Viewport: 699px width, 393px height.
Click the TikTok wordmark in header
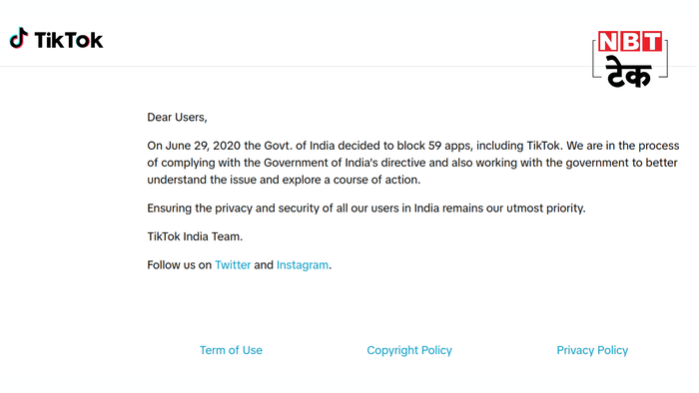(69, 40)
